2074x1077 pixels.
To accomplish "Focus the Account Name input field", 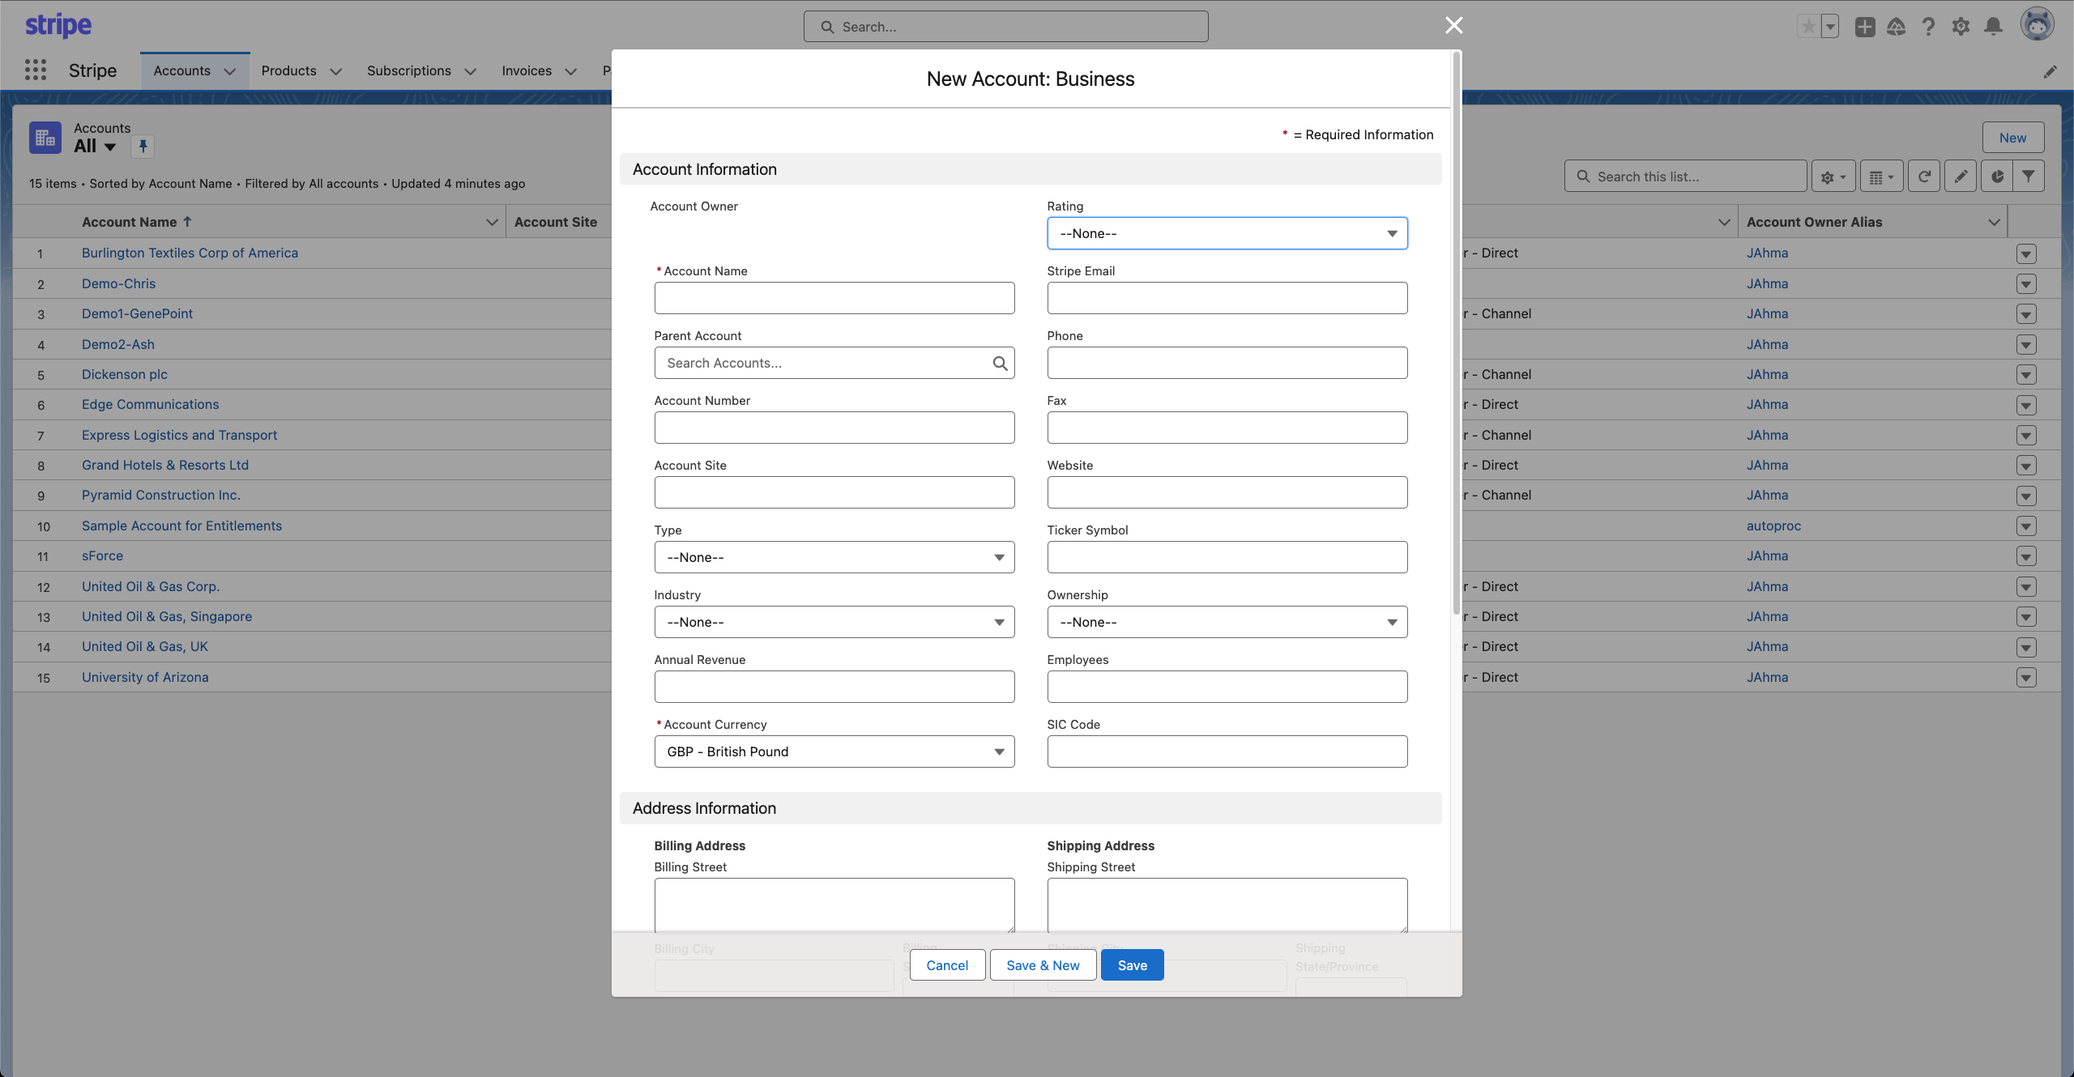I will tap(834, 299).
